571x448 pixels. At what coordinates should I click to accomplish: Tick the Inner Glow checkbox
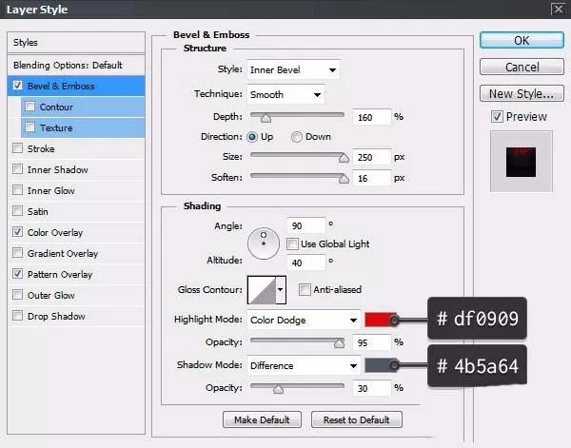click(17, 190)
